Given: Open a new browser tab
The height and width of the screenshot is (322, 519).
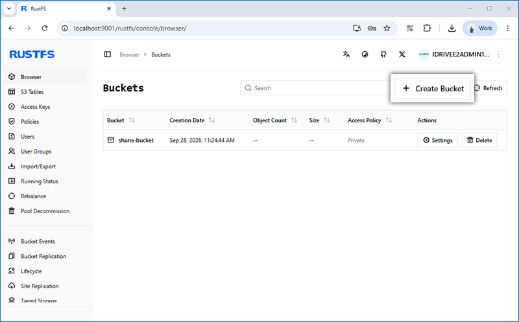Looking at the screenshot, I should tap(124, 8).
